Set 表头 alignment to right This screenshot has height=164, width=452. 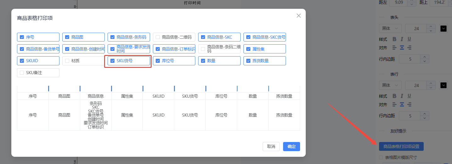409,48
